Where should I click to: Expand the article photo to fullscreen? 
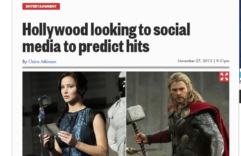pyautogui.click(x=224, y=76)
